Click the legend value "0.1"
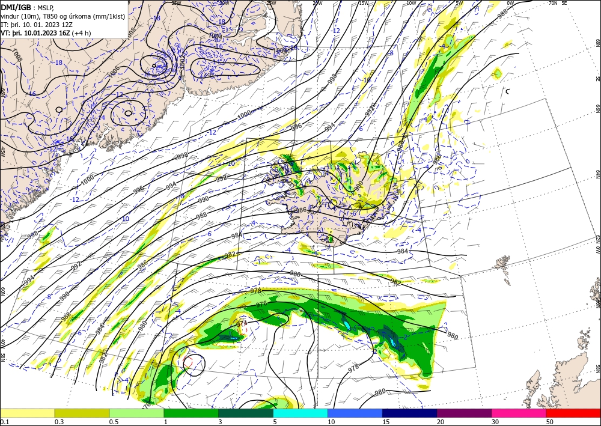Viewport: 601px width, 426px height. [5, 422]
